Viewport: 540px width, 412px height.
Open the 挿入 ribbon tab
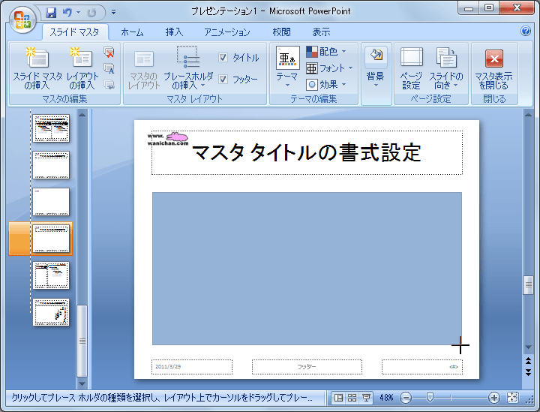click(174, 32)
